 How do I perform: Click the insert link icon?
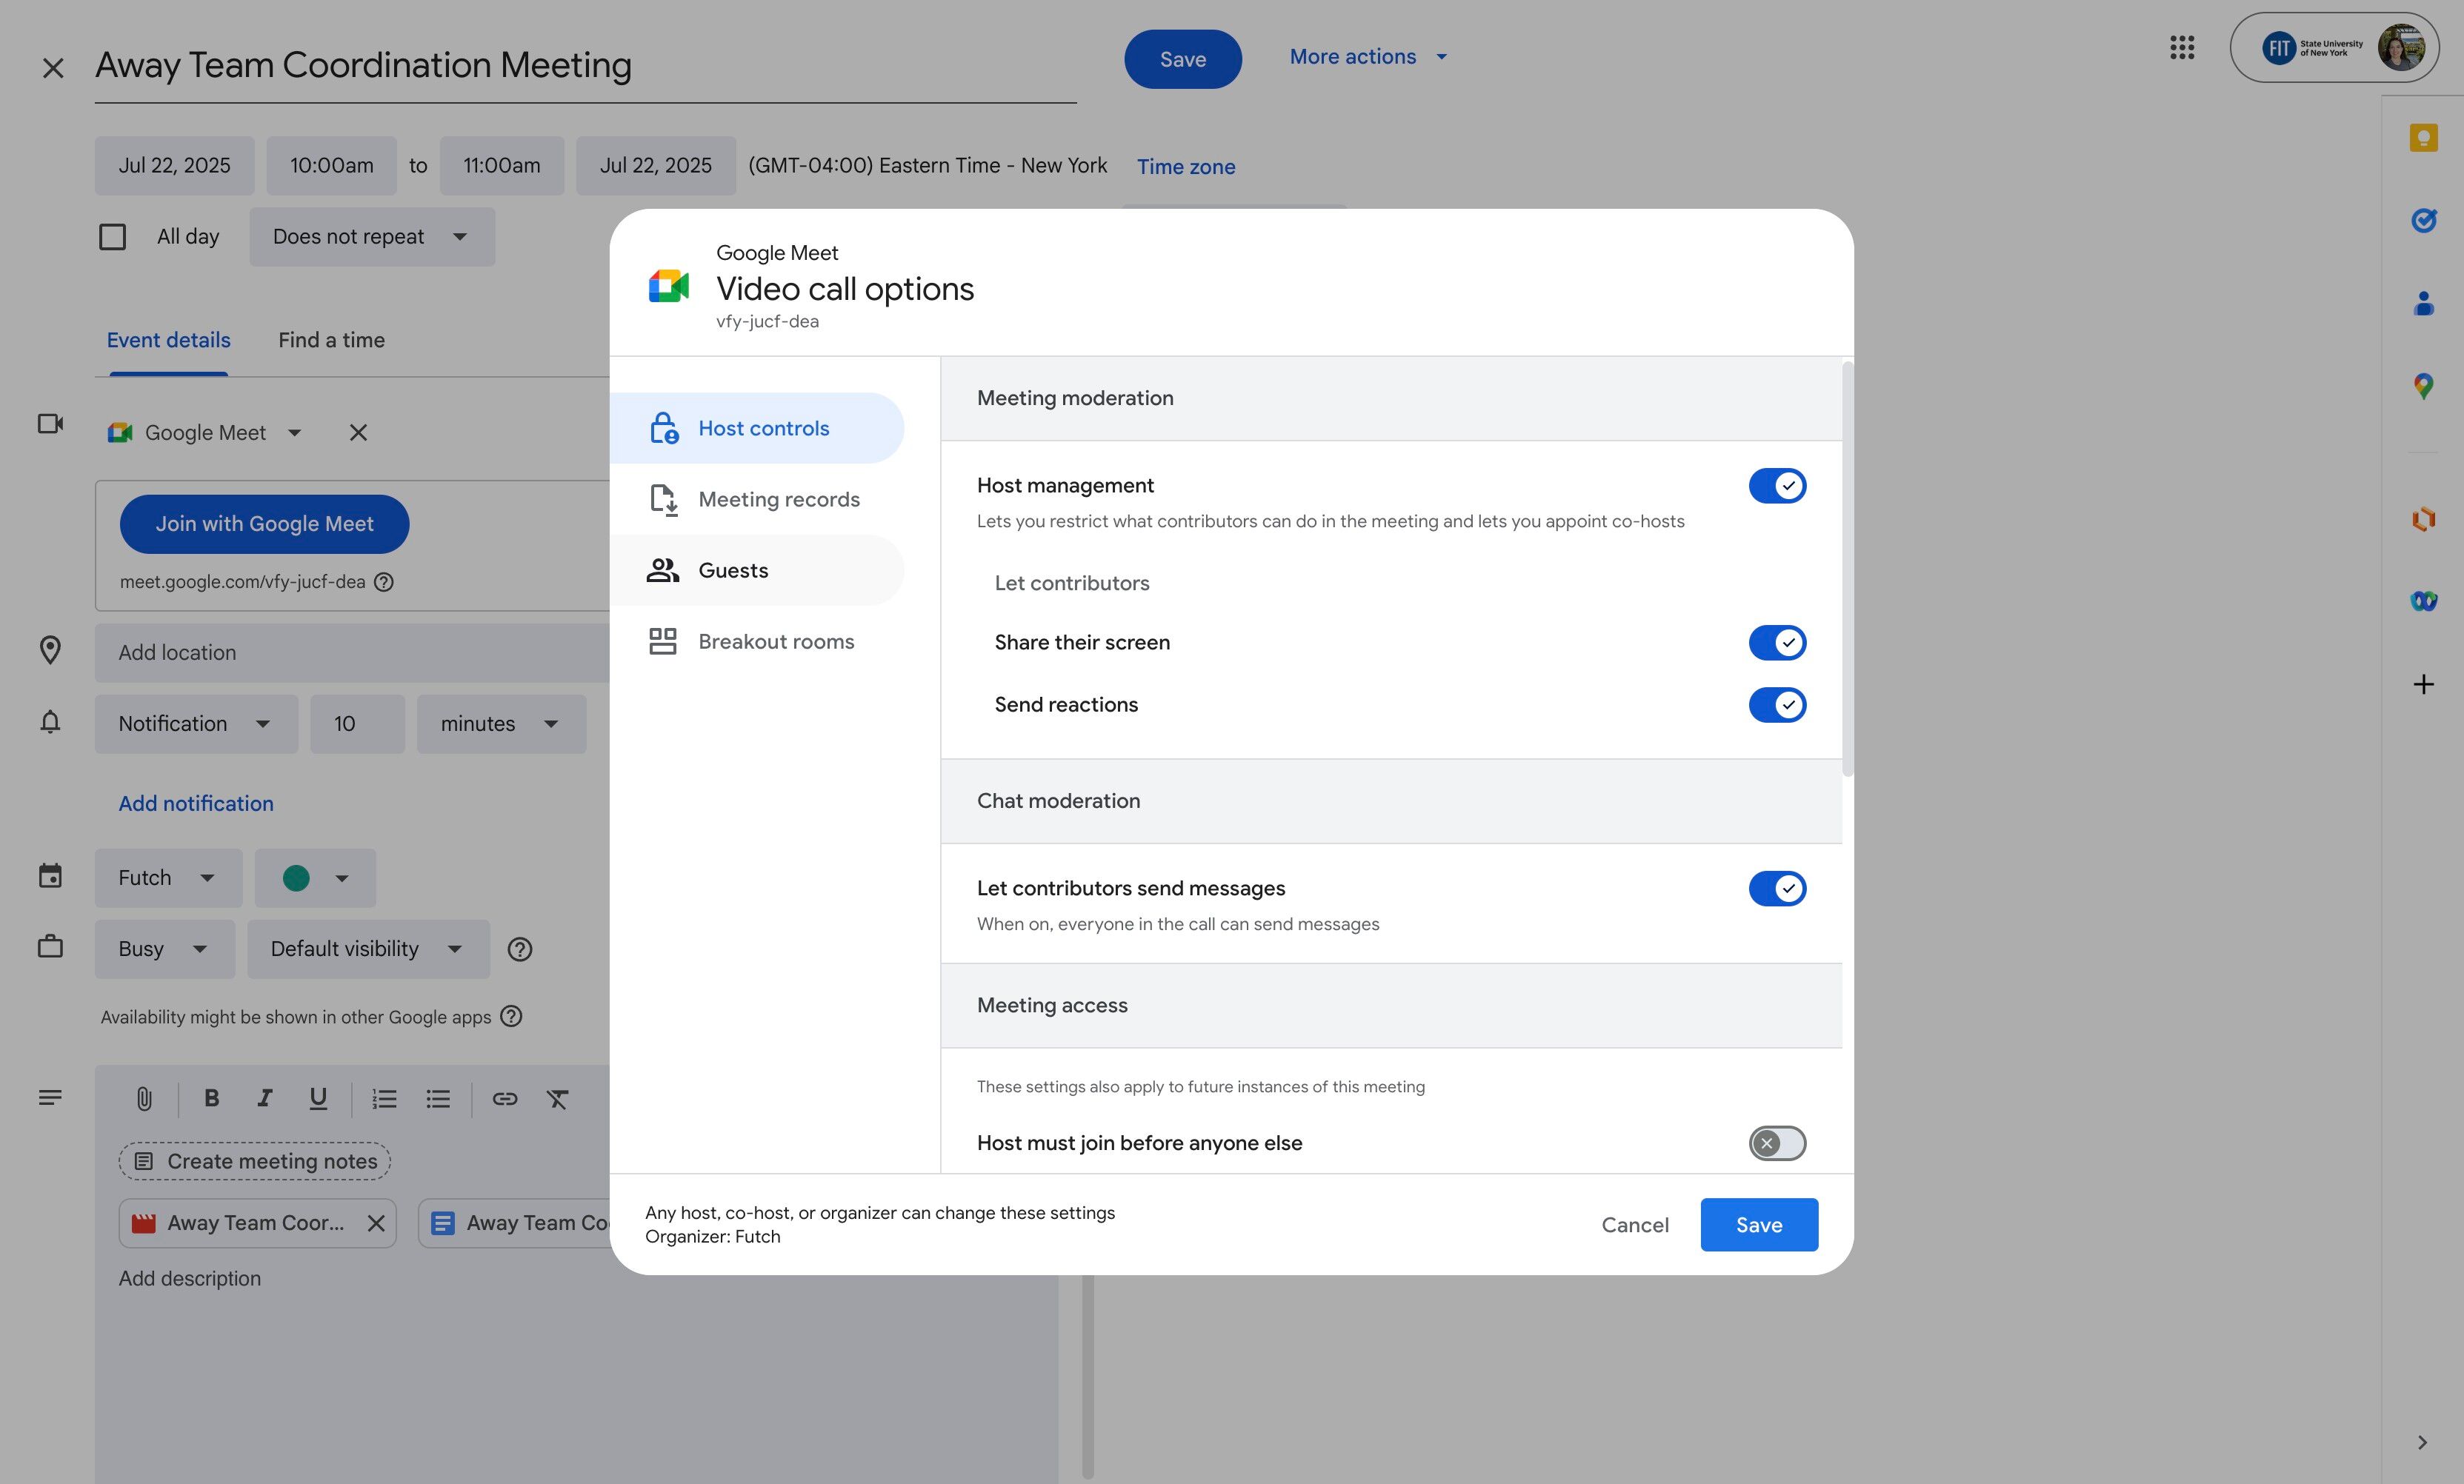504,1099
